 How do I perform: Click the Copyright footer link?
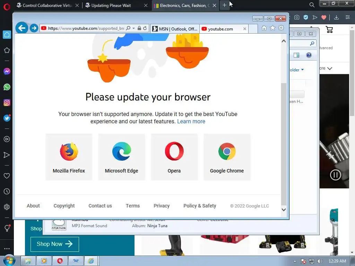pyautogui.click(x=64, y=206)
